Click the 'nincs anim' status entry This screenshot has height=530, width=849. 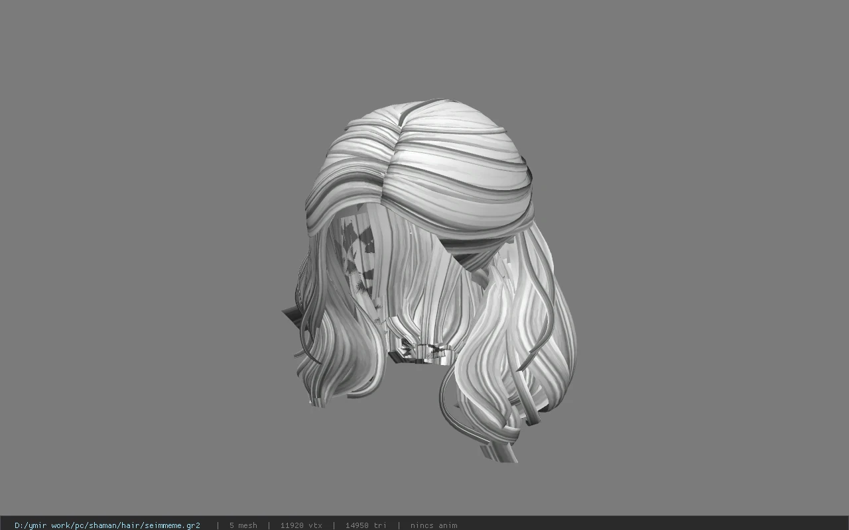[434, 525]
